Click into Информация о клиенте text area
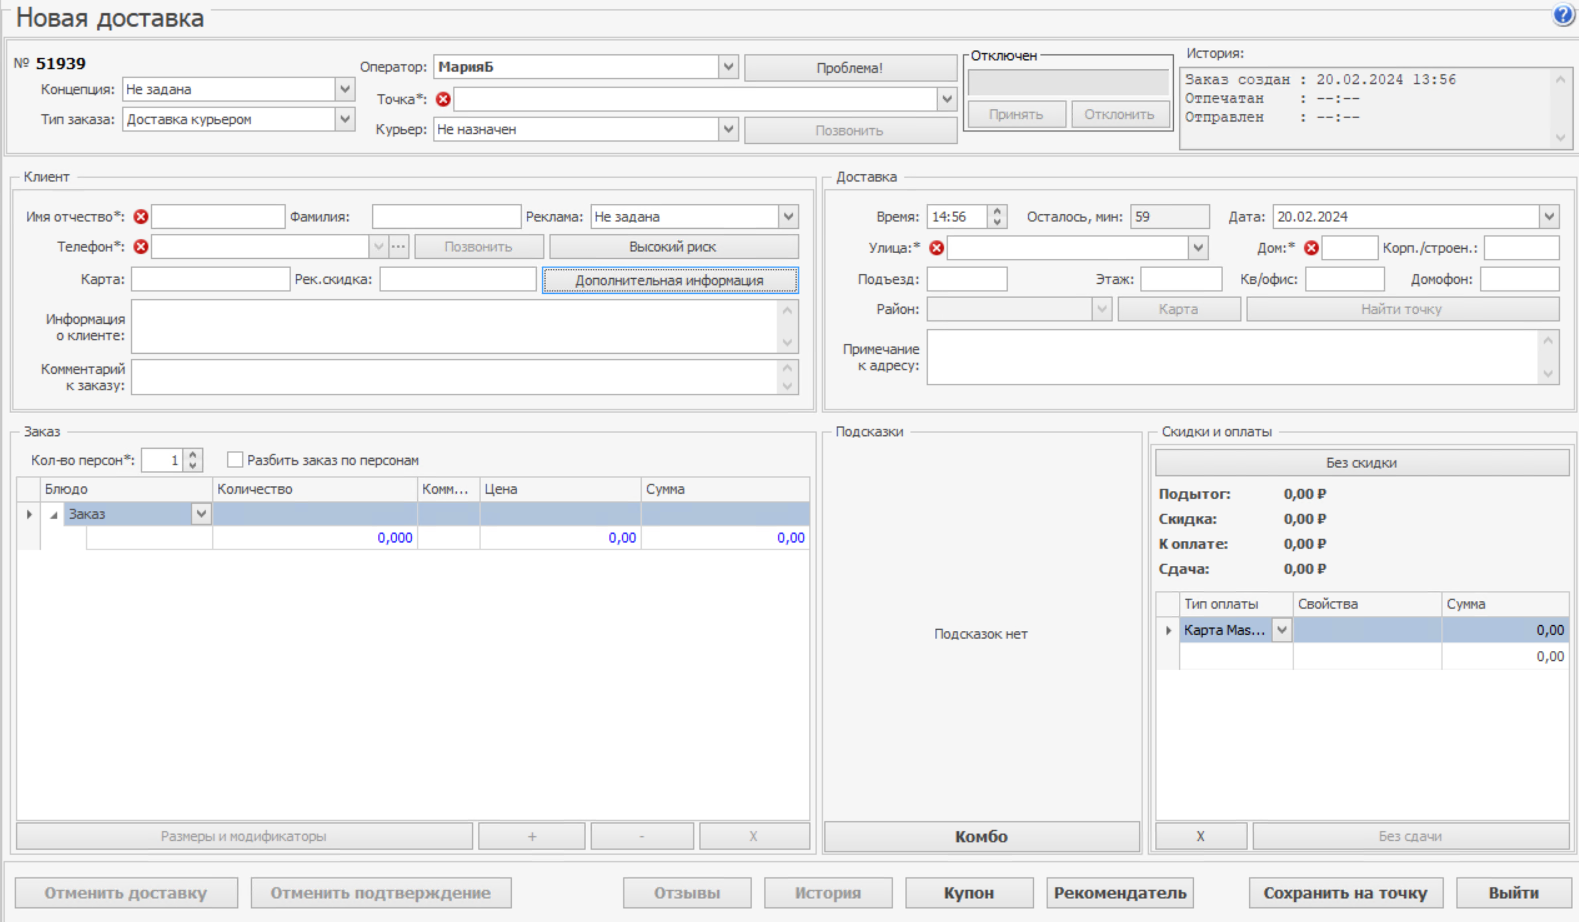 click(x=455, y=326)
